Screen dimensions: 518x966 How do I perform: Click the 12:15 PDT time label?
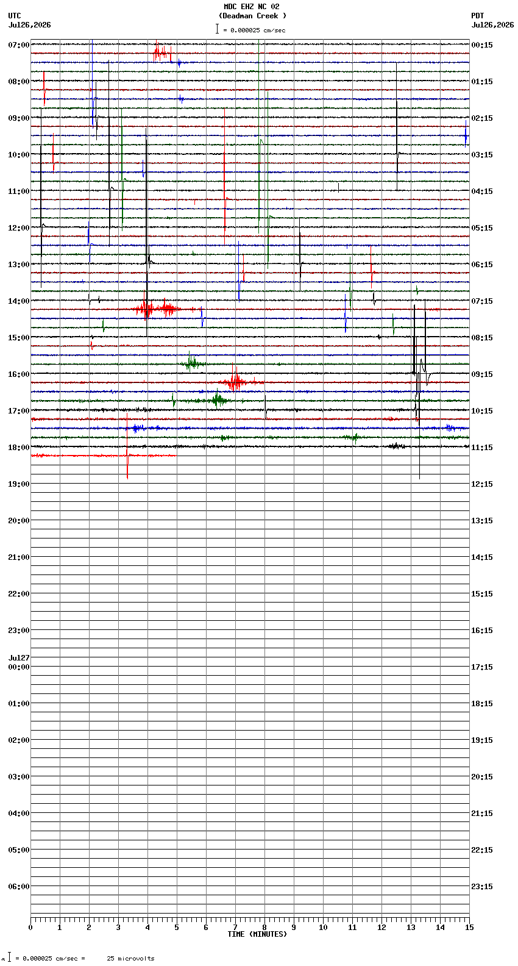point(482,484)
